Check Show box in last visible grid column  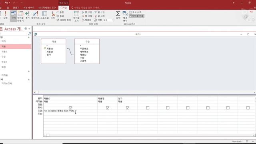click(248, 108)
